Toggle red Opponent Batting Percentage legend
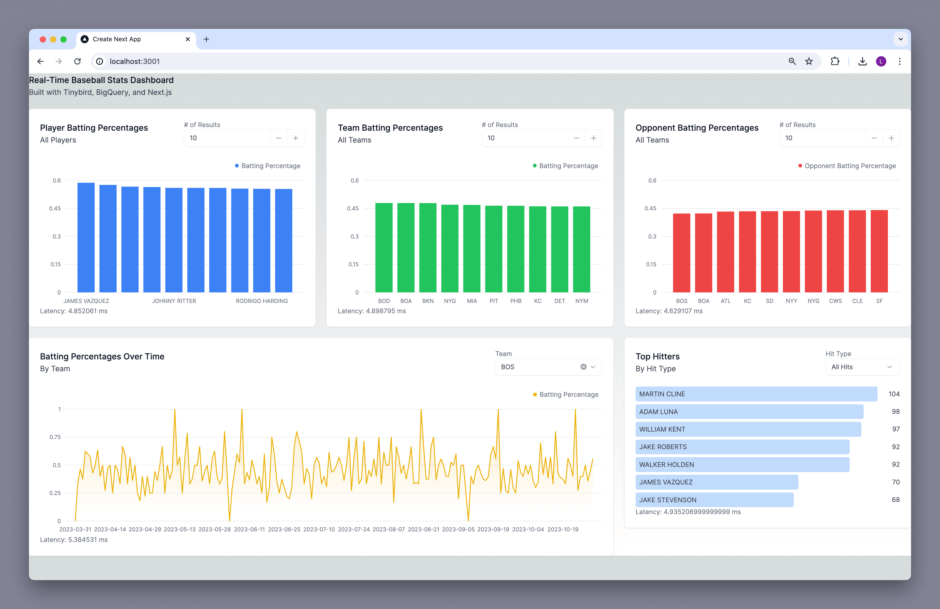Viewport: 940px width, 609px height. [x=847, y=166]
